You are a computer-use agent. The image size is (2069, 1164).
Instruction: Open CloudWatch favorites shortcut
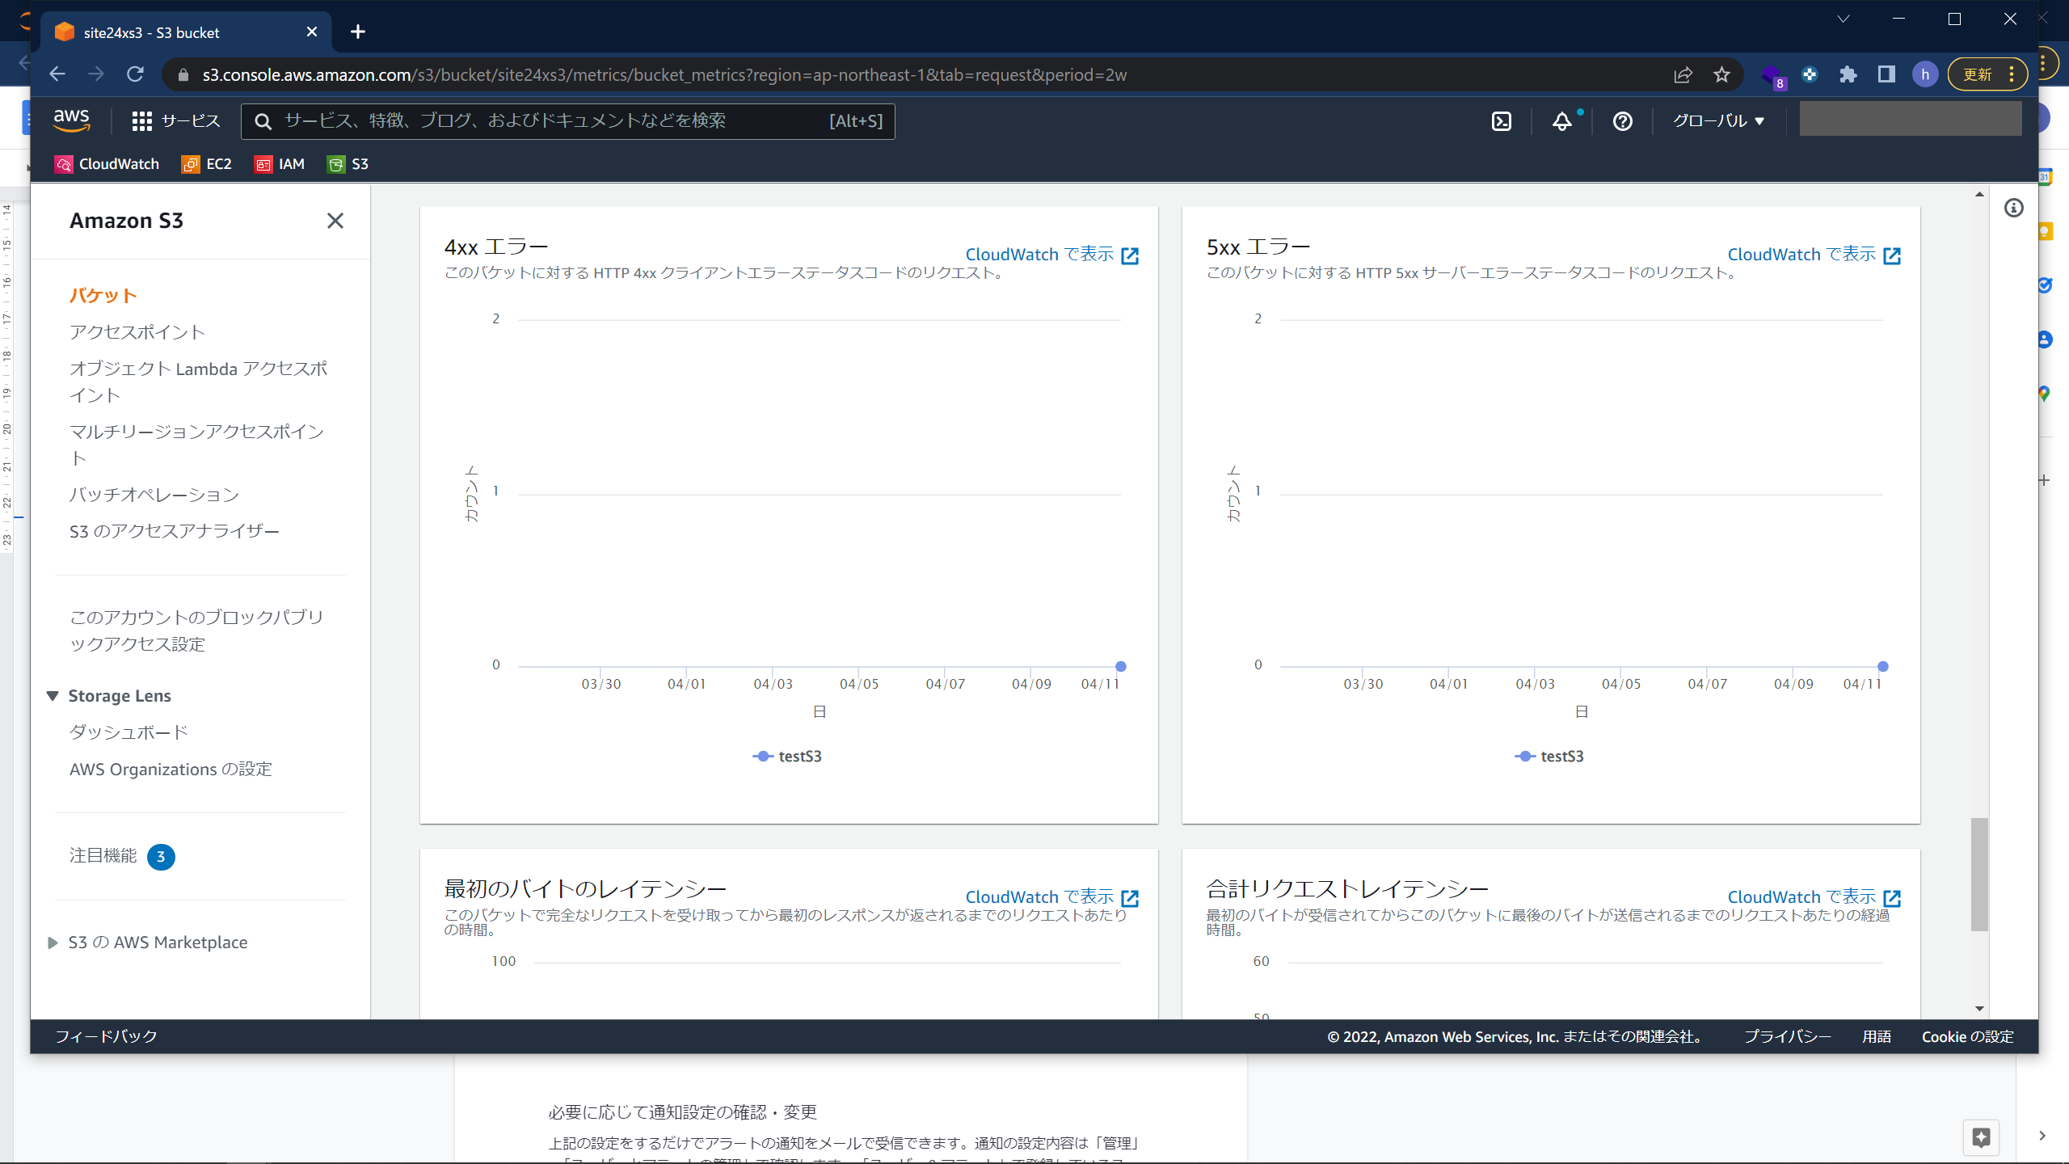[107, 164]
